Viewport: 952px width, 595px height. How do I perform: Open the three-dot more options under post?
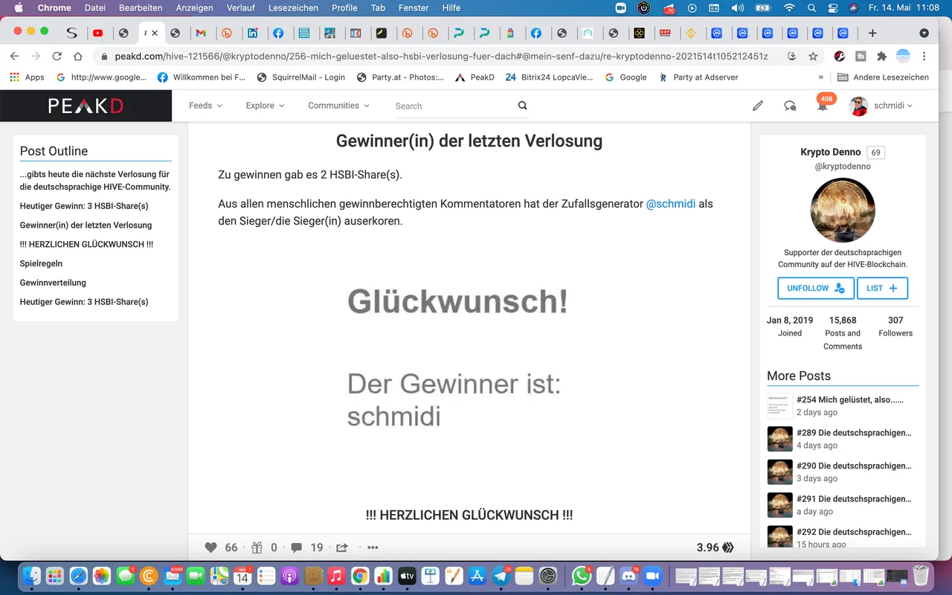tap(373, 547)
